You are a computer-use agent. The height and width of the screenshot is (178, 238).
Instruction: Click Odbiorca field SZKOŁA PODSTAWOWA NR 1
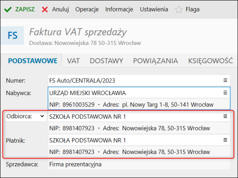click(139, 117)
